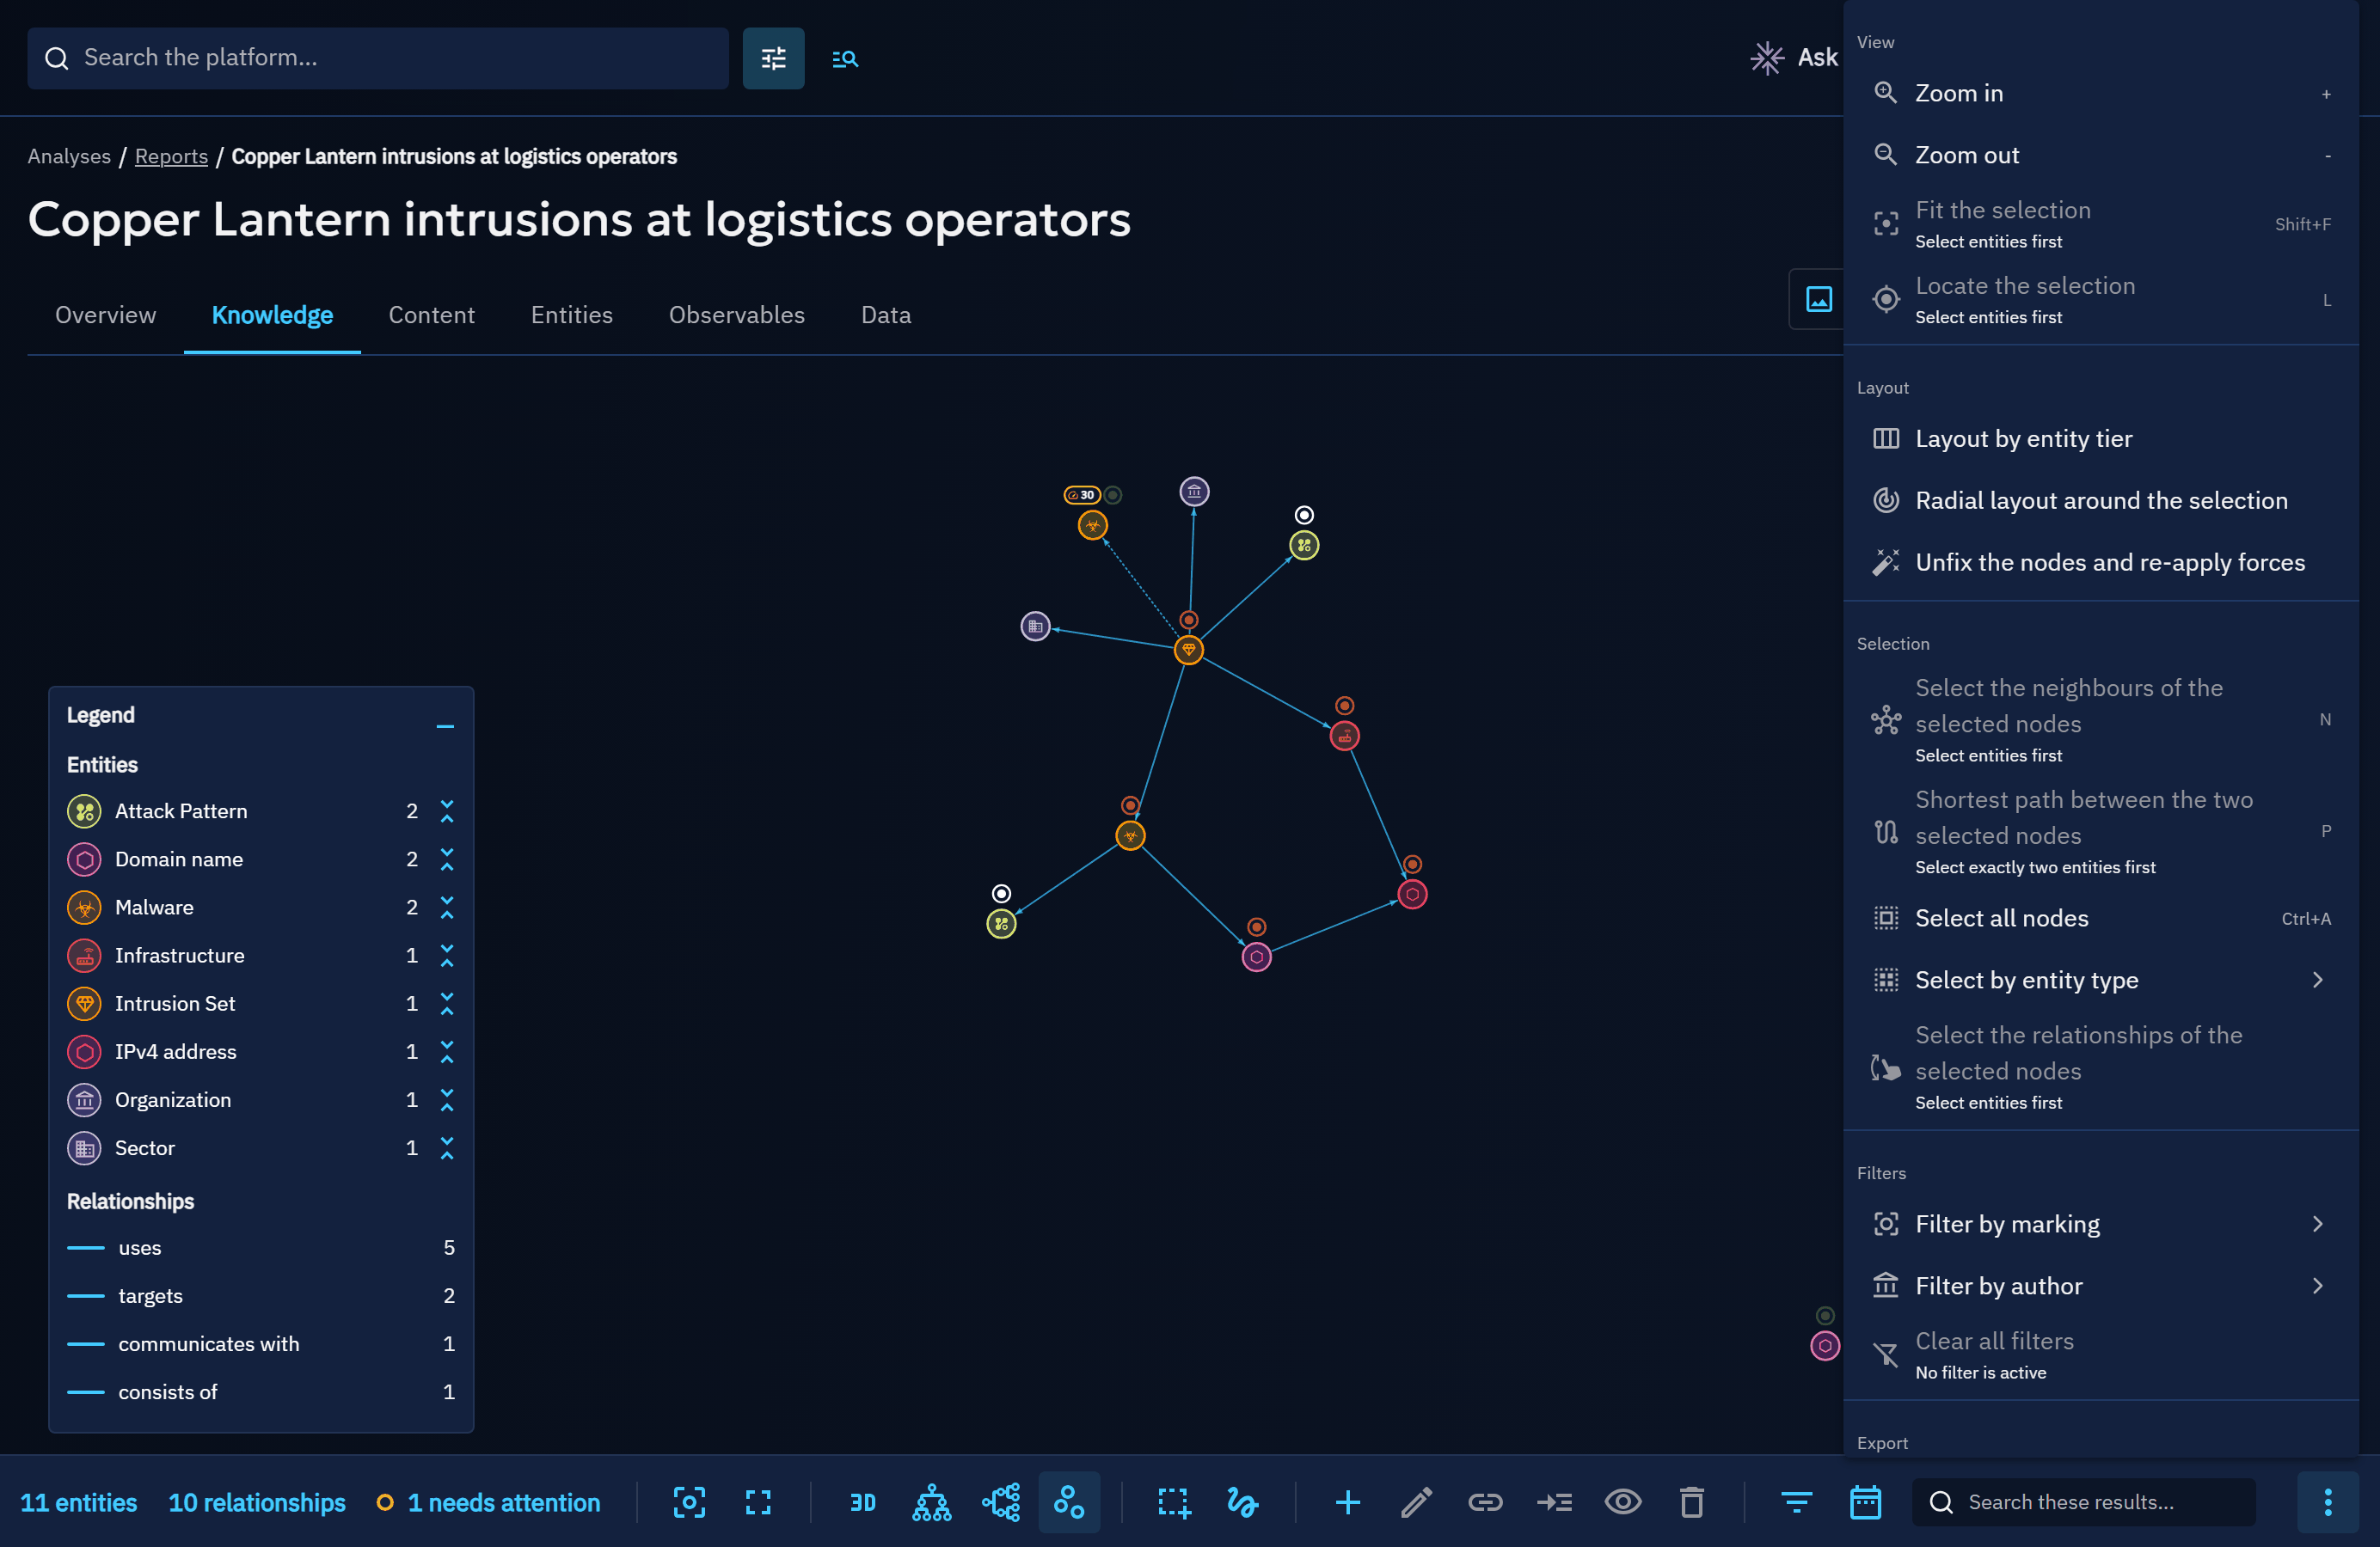The width and height of the screenshot is (2380, 1547).
Task: Click the image export button
Action: (1818, 299)
